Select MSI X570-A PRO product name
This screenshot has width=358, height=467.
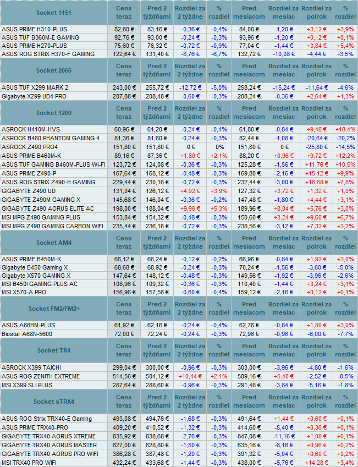point(24,293)
